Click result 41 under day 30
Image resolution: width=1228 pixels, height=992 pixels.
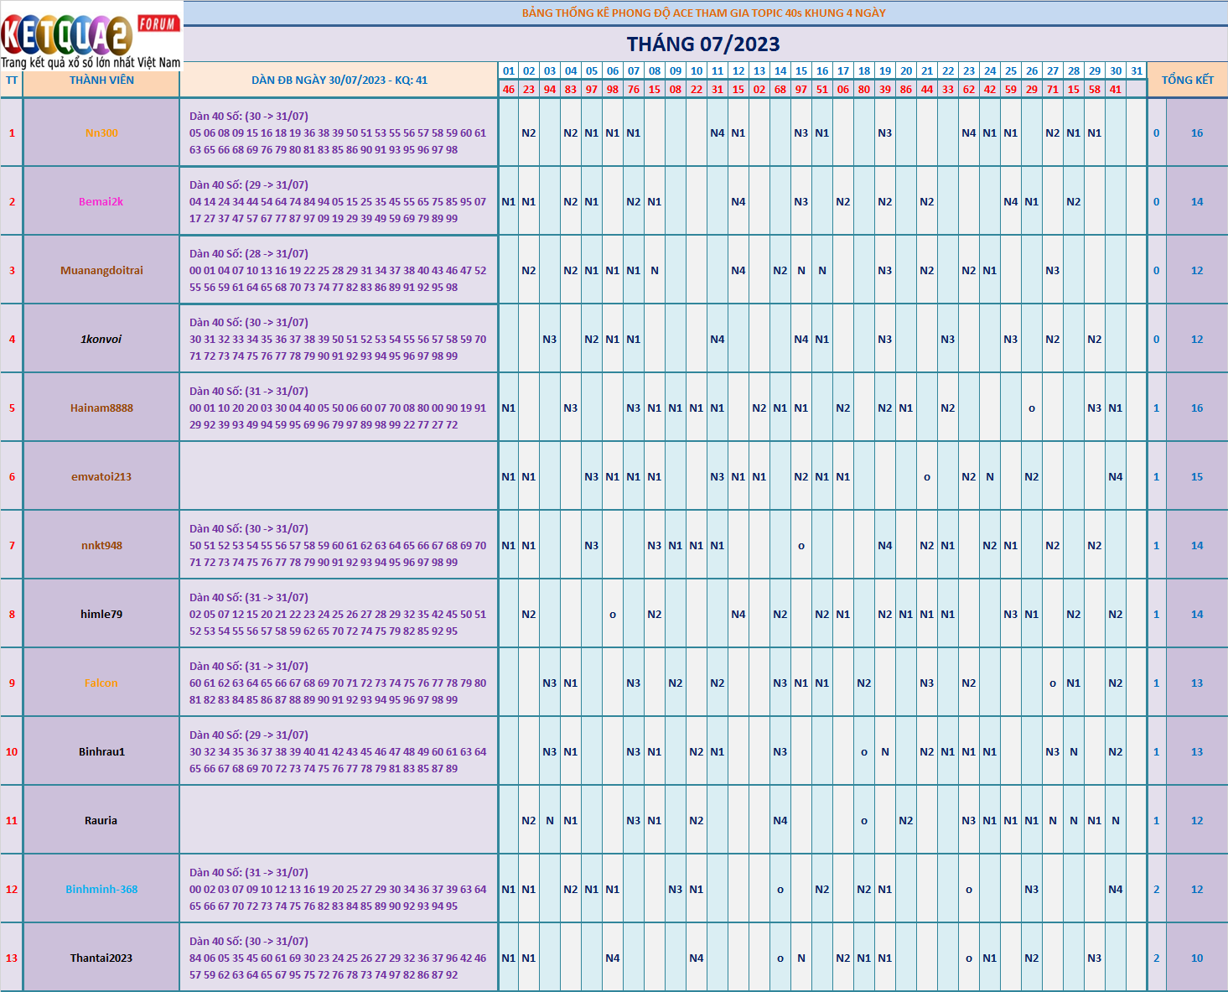(1116, 89)
